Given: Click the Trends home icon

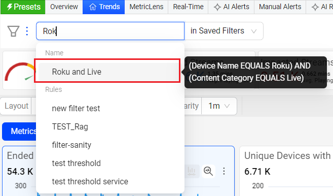Looking at the screenshot, I should point(93,7).
